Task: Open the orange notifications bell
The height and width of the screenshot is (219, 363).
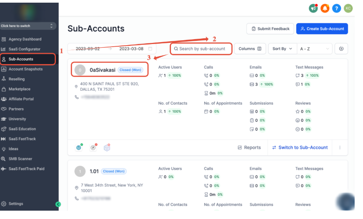Action: point(325,8)
